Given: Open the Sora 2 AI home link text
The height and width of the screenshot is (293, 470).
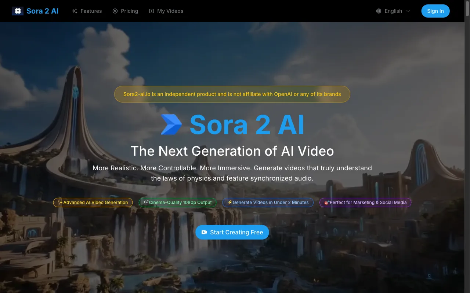Looking at the screenshot, I should point(43,11).
